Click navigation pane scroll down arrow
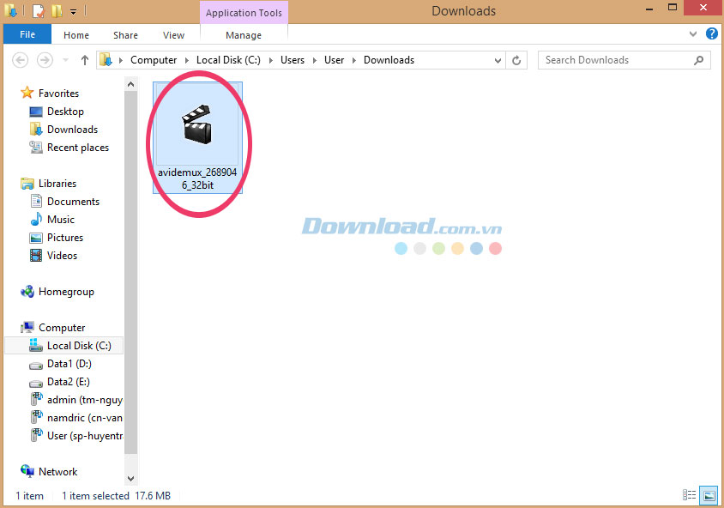The height and width of the screenshot is (508, 724). 130,479
